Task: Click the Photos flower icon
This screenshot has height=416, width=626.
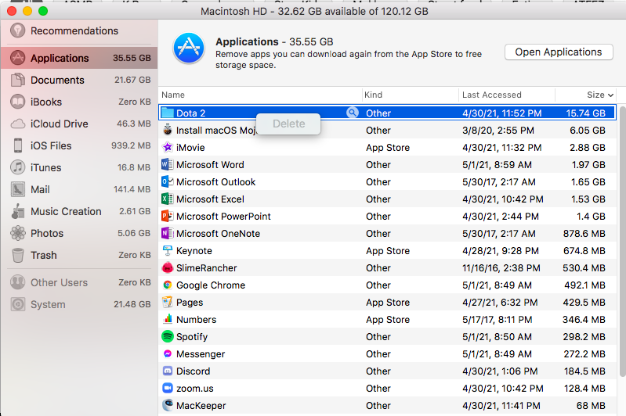Action: (17, 233)
